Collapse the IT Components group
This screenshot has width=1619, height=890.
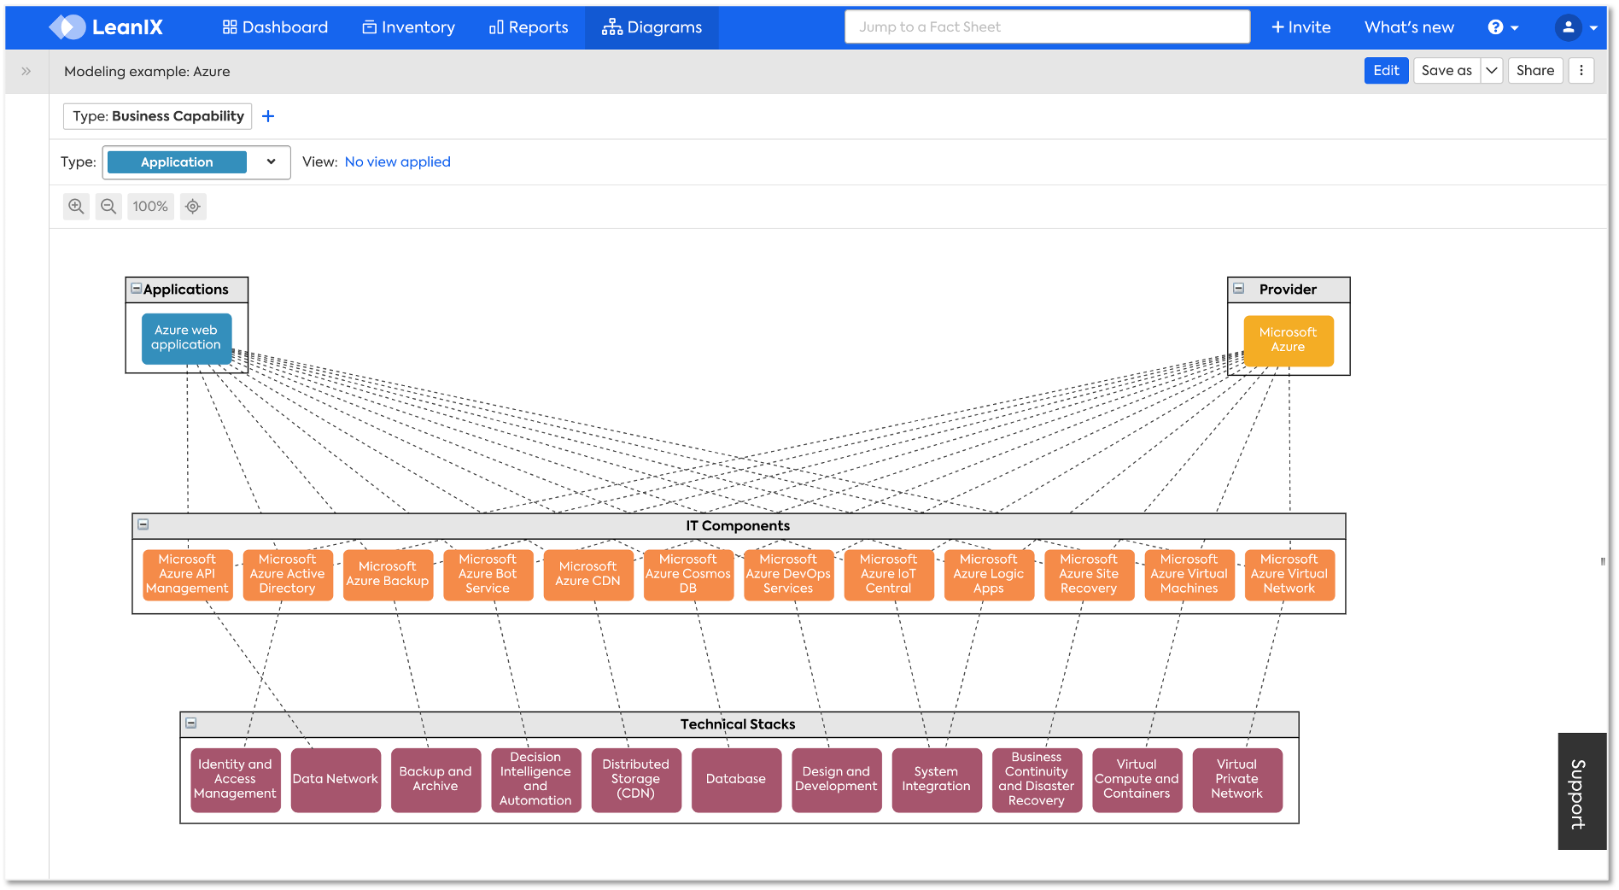coord(143,524)
